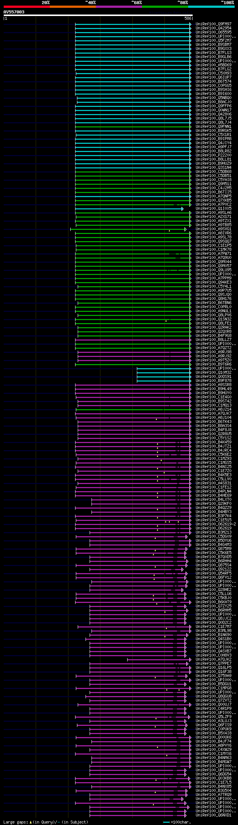Select hit label UniRef100_A9SSR8
The image size is (238, 825).
[x=213, y=385]
